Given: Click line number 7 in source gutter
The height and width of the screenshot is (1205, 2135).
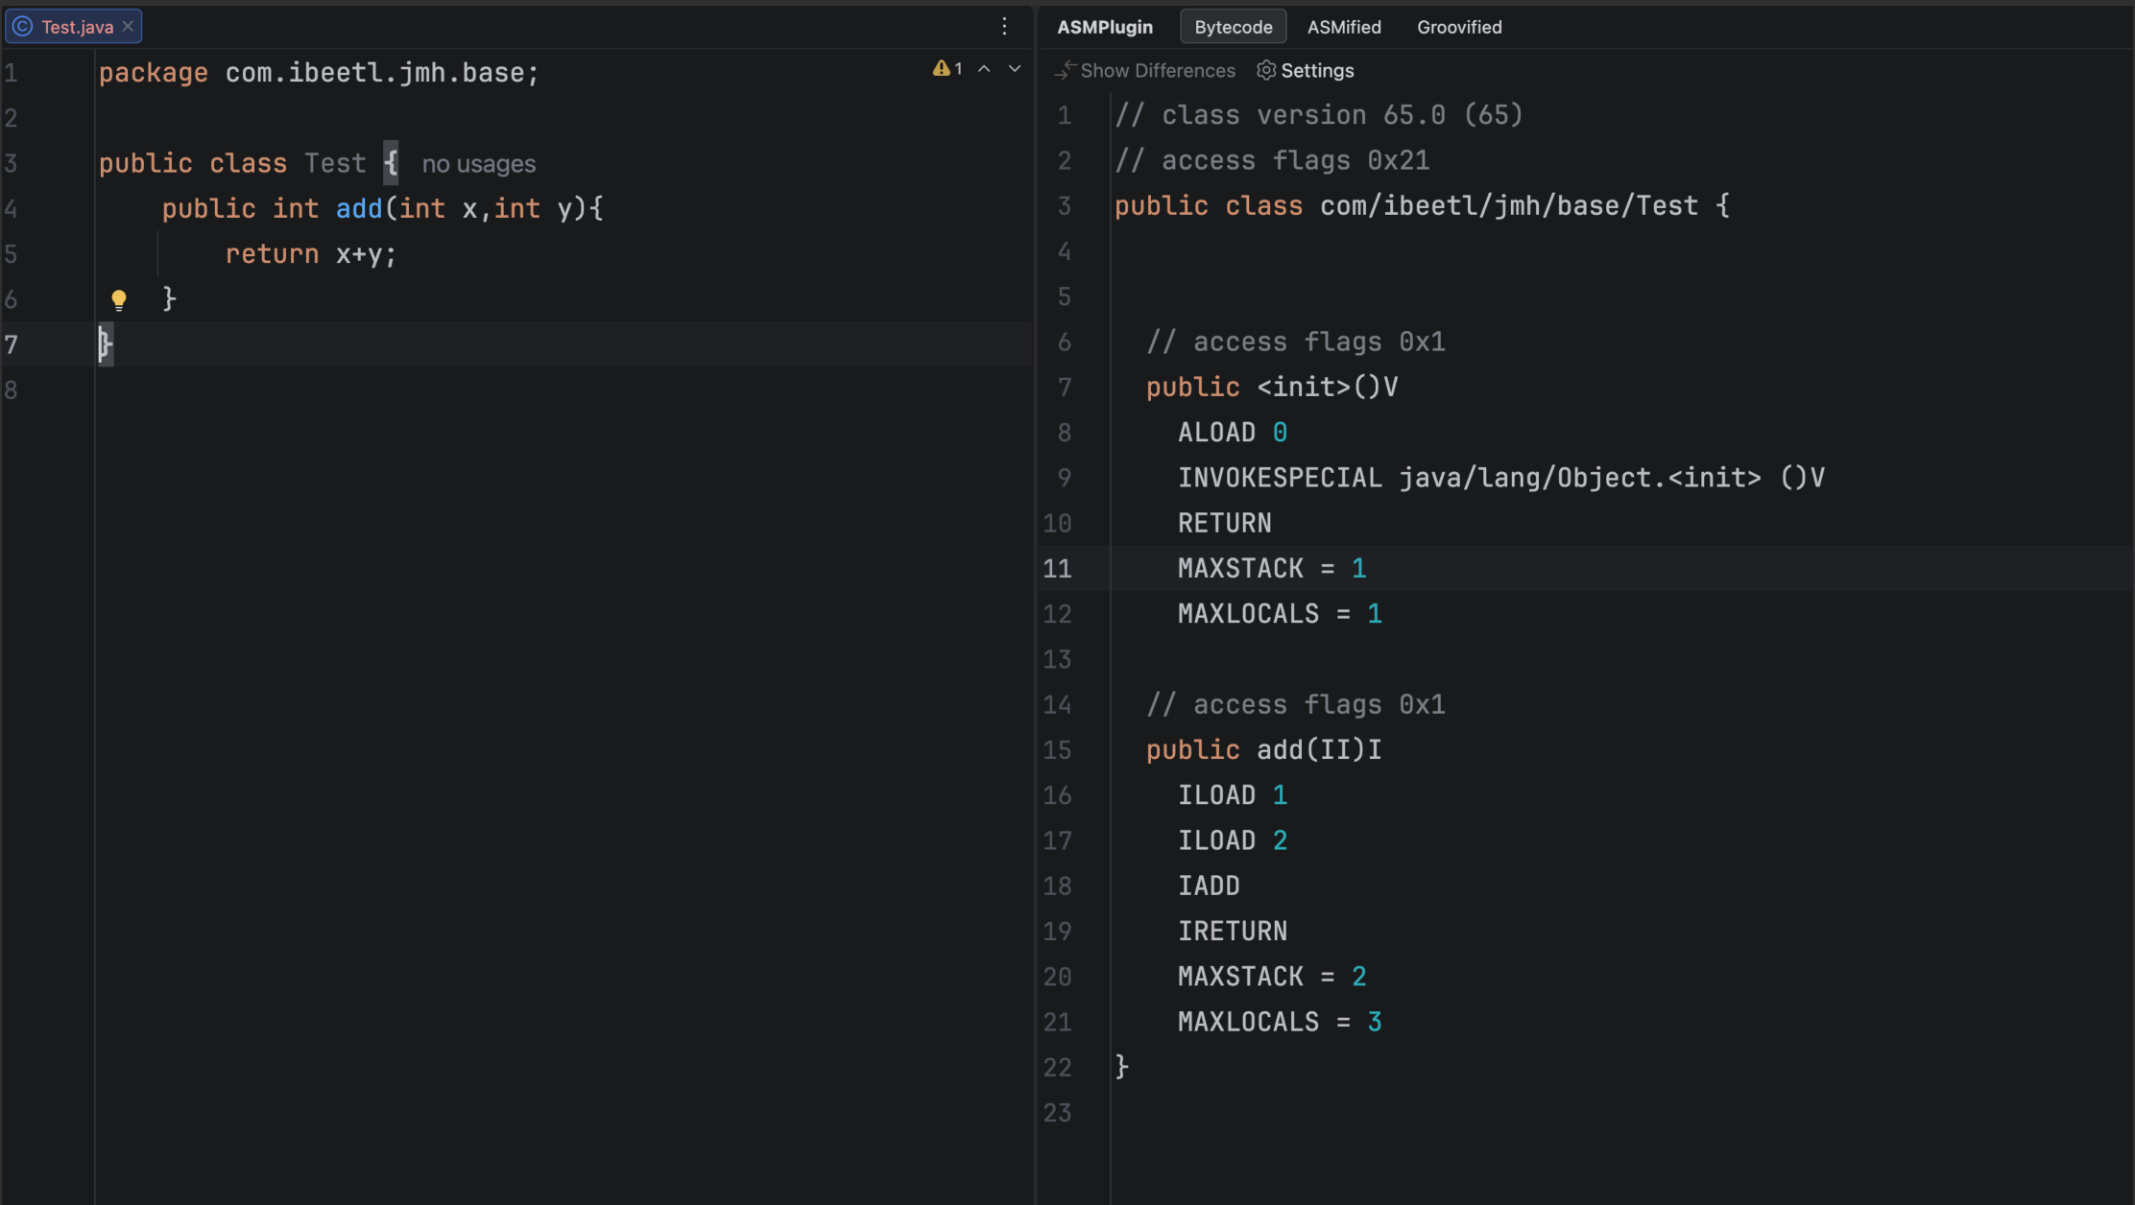Looking at the screenshot, I should pyautogui.click(x=12, y=344).
